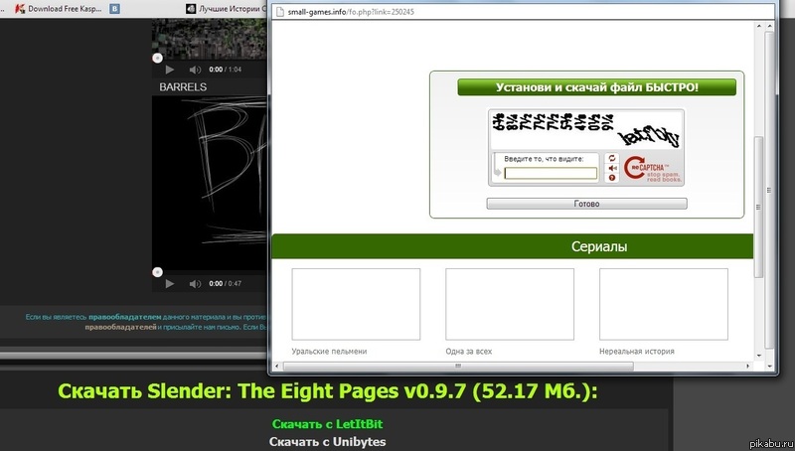Open the Нереальная история thumbnail
The height and width of the screenshot is (451, 795).
pyautogui.click(x=664, y=304)
